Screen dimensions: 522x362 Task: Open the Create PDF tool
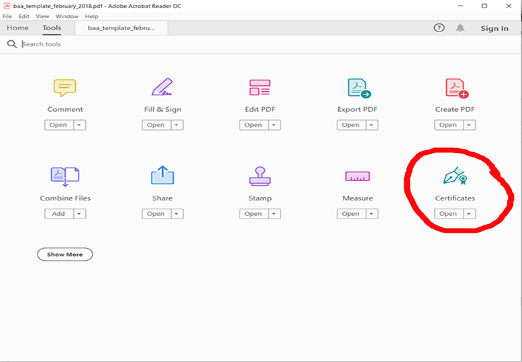click(x=448, y=125)
